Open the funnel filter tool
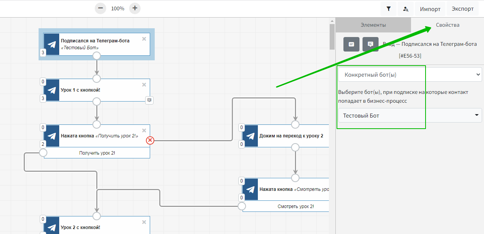This screenshot has height=234, width=484. click(x=388, y=9)
